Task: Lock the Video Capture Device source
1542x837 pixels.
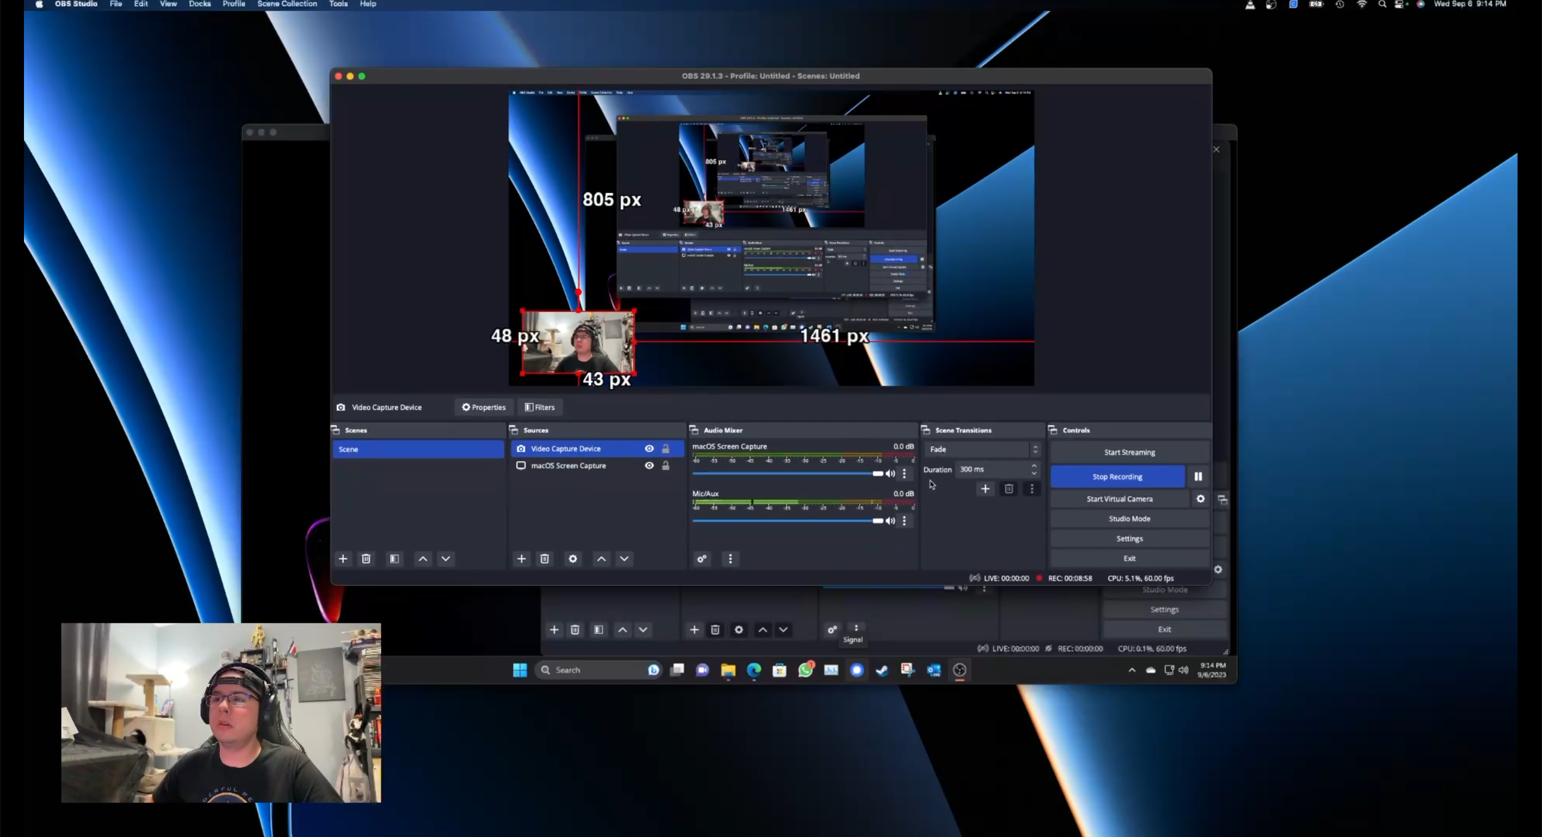Action: [x=665, y=448]
